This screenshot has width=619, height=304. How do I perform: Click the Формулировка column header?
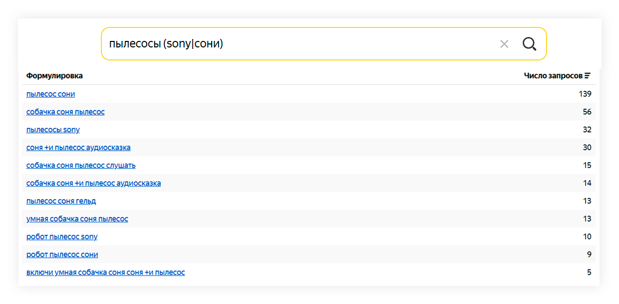[x=54, y=76]
